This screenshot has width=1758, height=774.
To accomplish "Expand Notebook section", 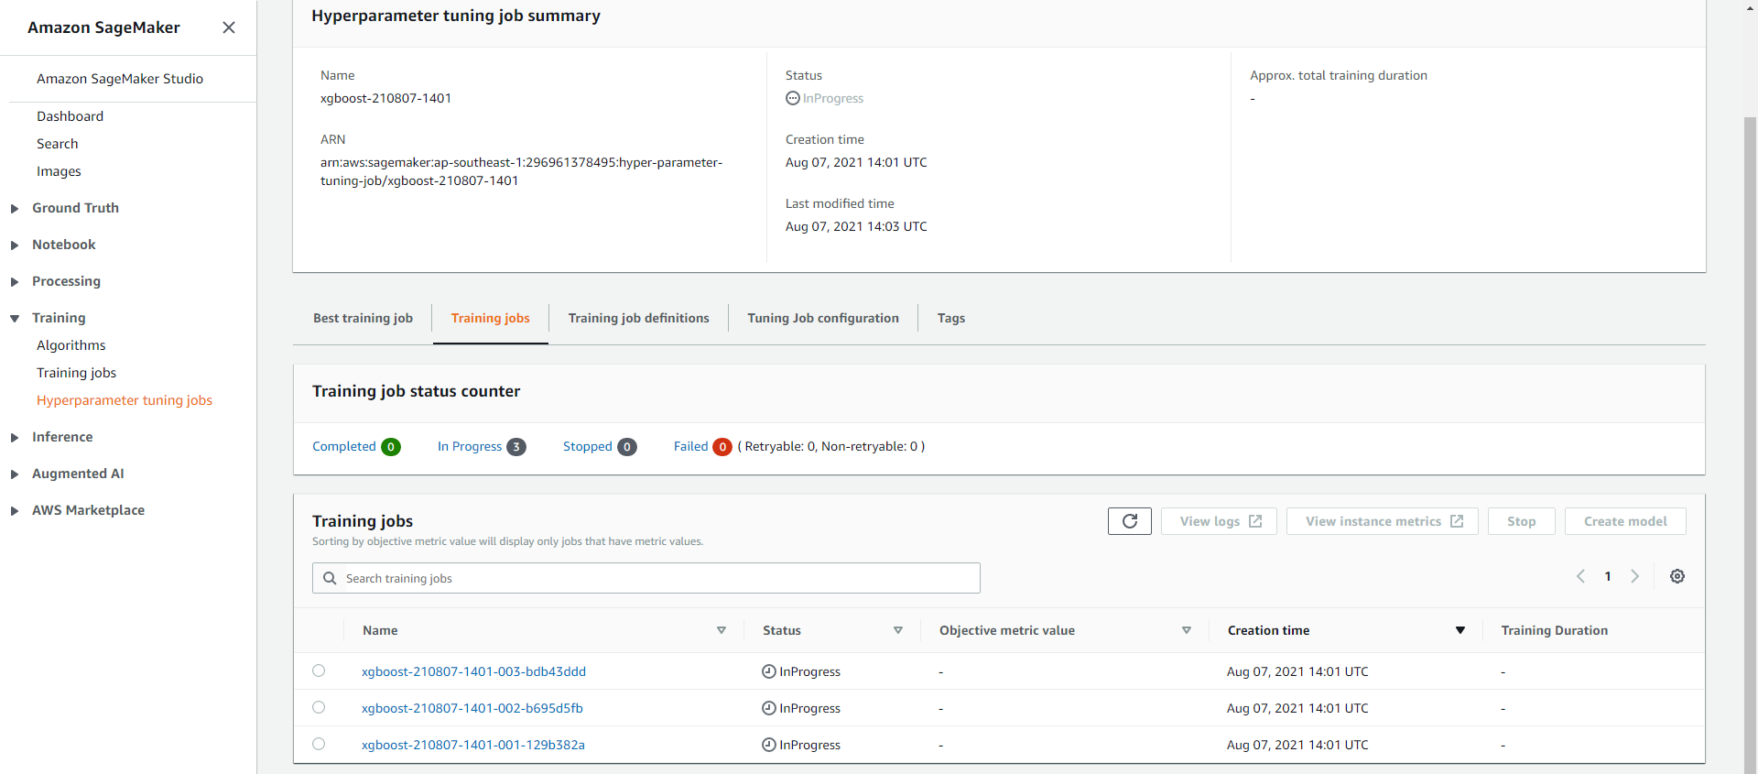I will pos(15,245).
